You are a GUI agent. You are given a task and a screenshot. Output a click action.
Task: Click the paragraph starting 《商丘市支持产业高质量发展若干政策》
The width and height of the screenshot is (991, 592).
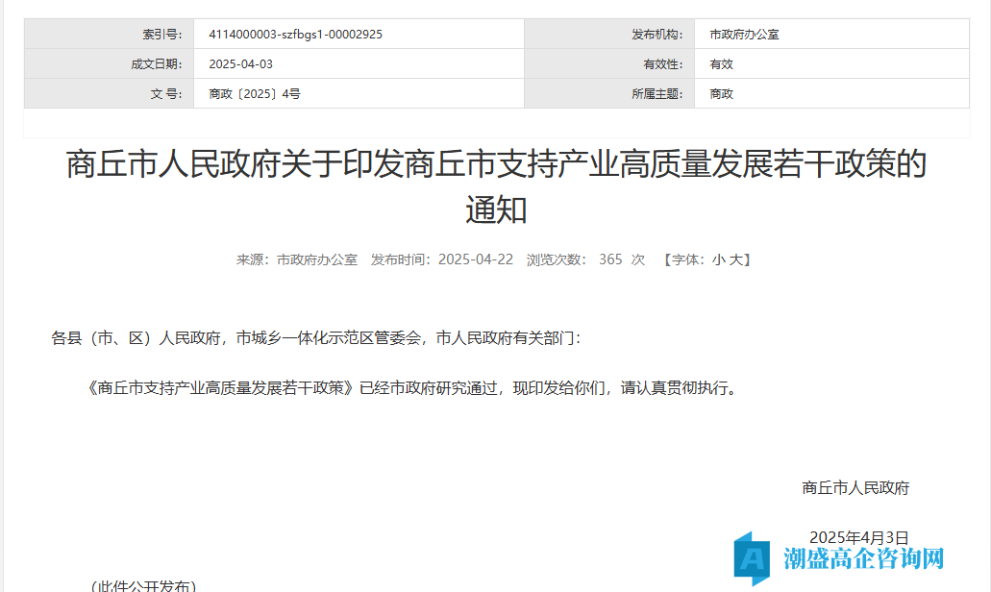[x=412, y=387]
